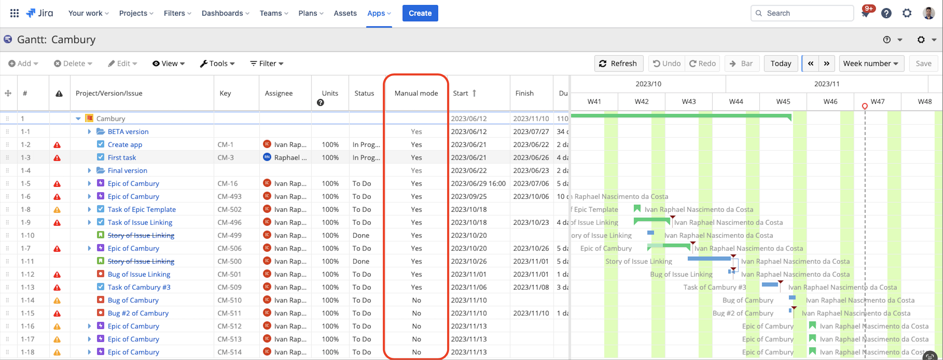Open the help icon in the top navigation
Screen dimensions: 943x360
pyautogui.click(x=886, y=13)
